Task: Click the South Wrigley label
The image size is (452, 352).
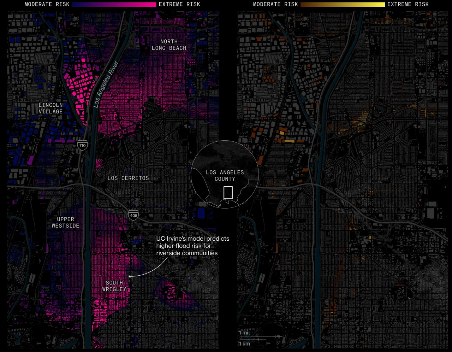Action: click(x=114, y=286)
